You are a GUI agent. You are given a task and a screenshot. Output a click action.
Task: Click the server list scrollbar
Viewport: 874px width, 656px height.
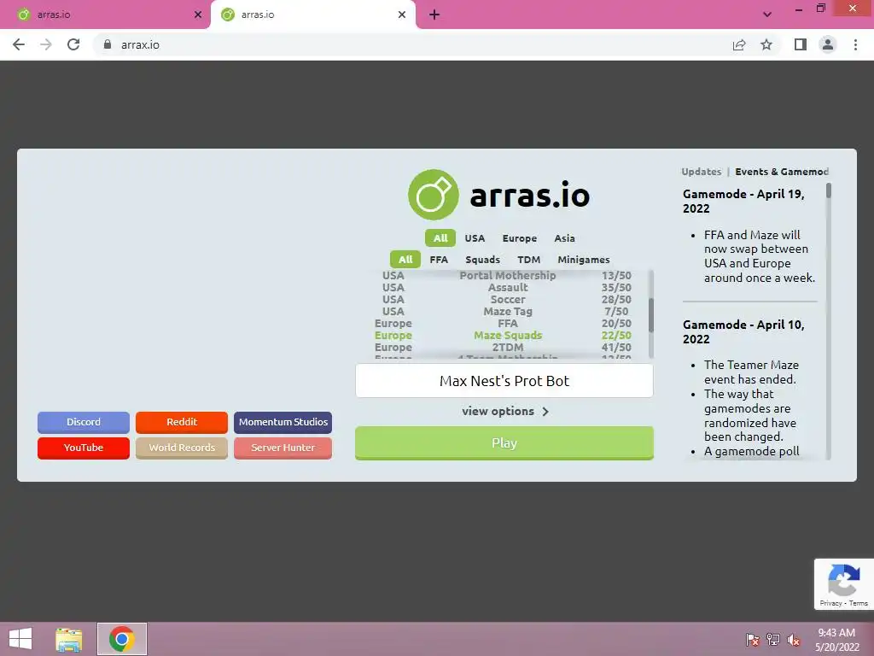(650, 314)
